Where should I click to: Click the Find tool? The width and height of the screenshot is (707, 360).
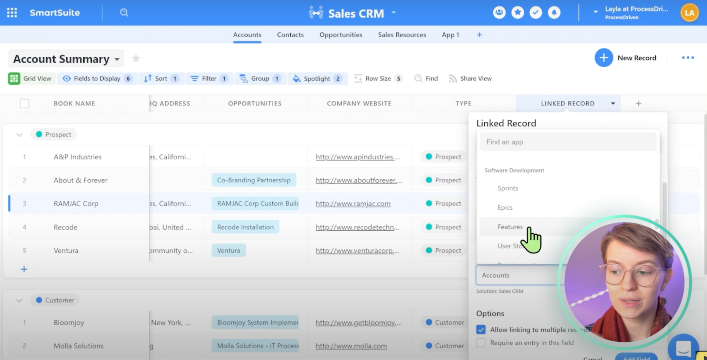click(426, 79)
